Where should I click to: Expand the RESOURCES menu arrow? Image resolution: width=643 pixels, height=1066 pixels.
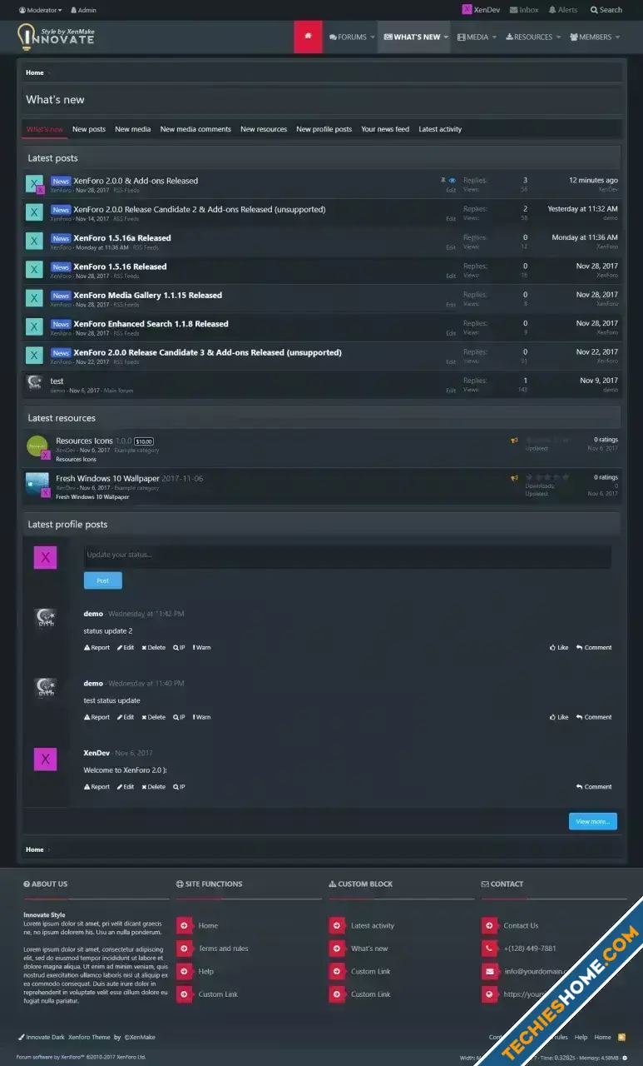(558, 37)
